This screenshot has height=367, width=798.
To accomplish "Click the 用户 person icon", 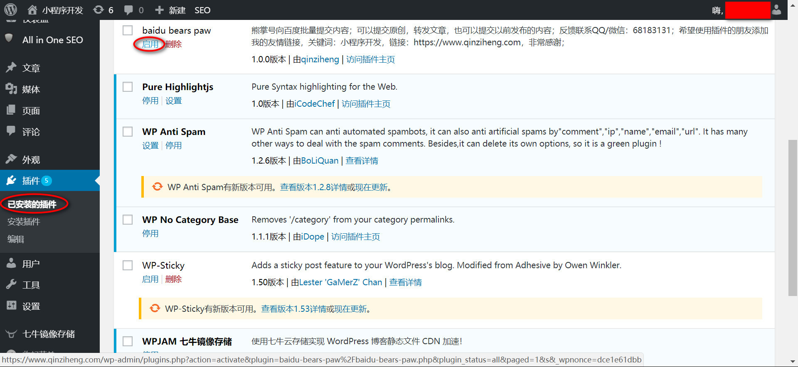I will (x=11, y=263).
